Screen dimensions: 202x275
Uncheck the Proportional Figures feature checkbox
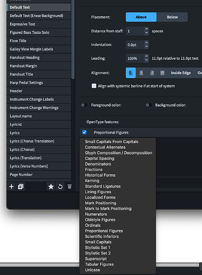[x=85, y=132]
